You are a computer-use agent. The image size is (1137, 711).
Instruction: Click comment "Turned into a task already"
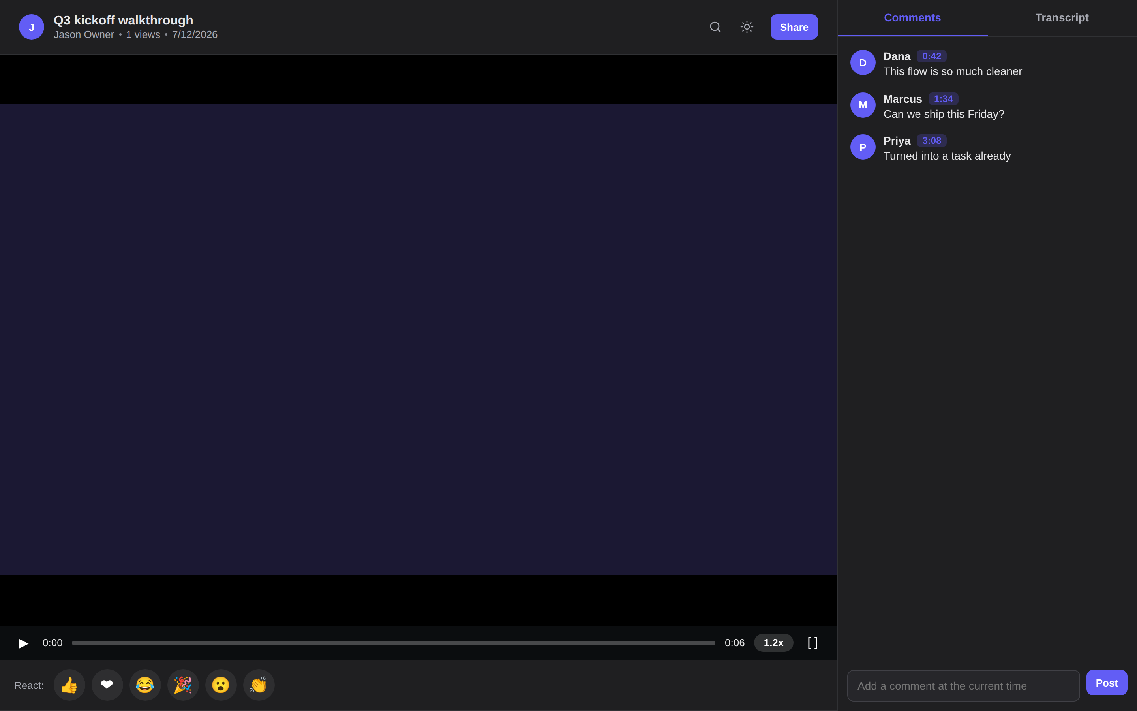point(947,156)
